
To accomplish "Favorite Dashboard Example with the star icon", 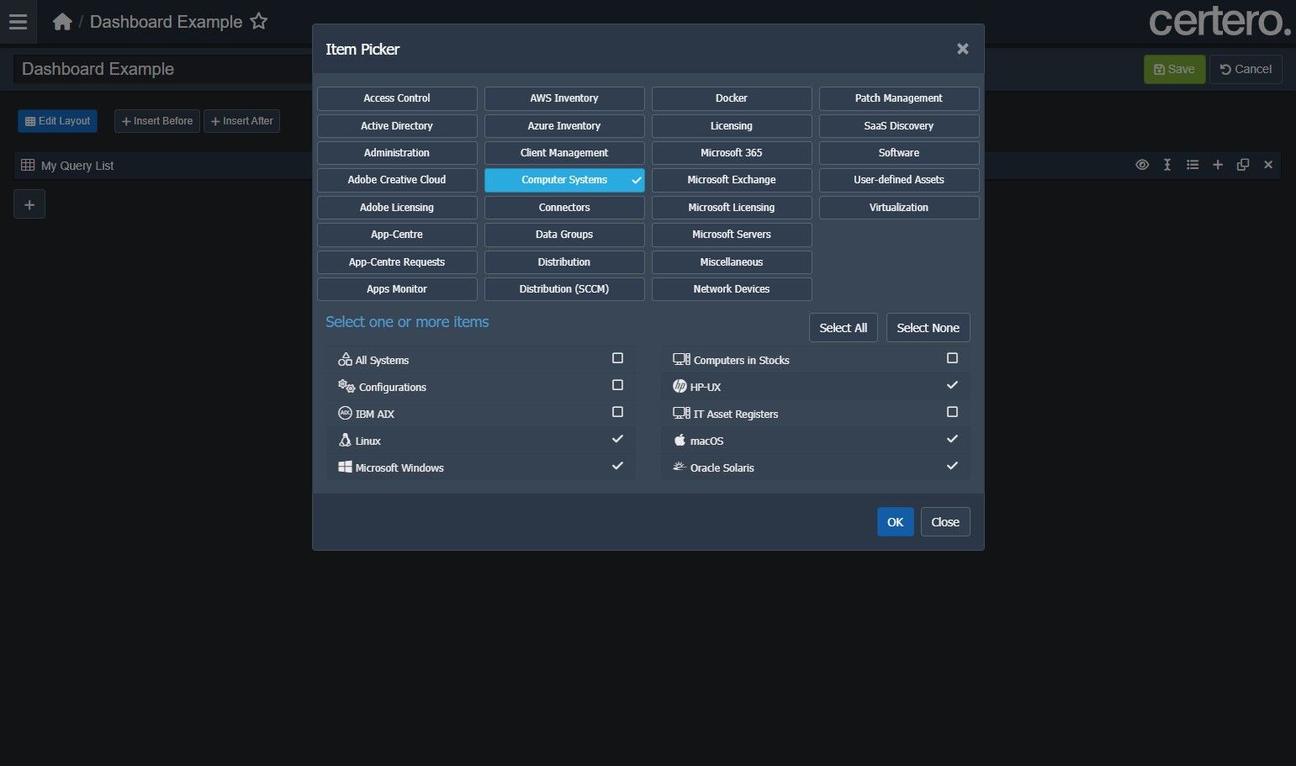I will pyautogui.click(x=259, y=21).
